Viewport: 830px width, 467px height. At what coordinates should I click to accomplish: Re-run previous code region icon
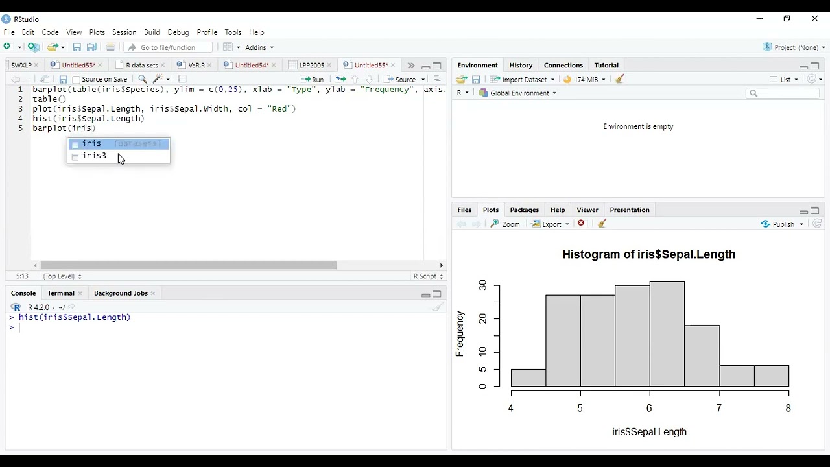pyautogui.click(x=340, y=79)
